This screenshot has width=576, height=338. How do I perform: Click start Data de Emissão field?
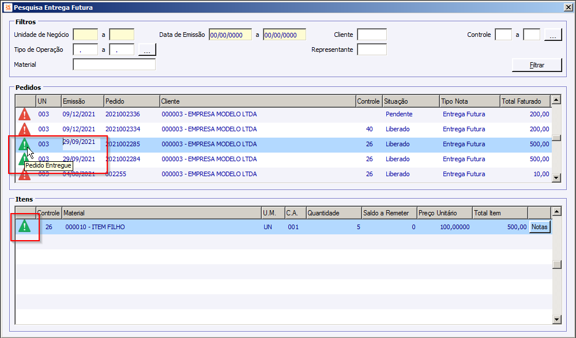coord(230,35)
